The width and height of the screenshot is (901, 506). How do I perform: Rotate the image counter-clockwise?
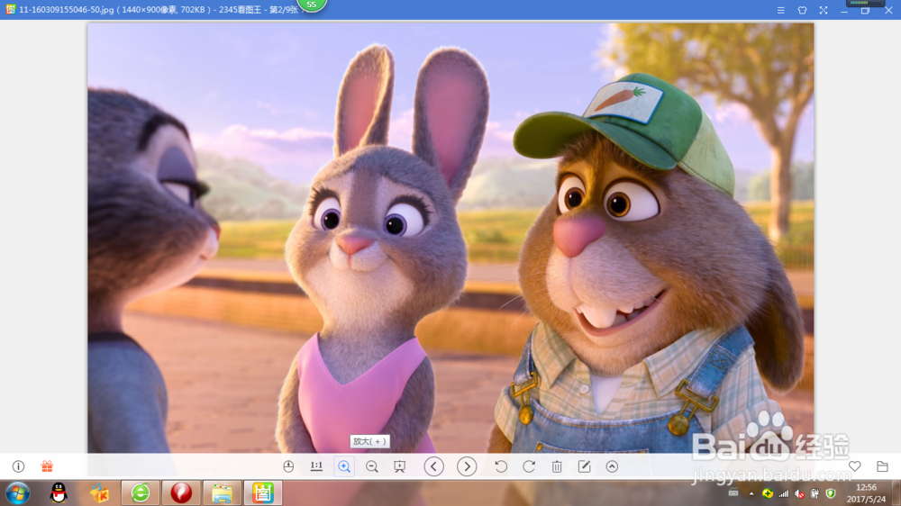pyautogui.click(x=501, y=466)
